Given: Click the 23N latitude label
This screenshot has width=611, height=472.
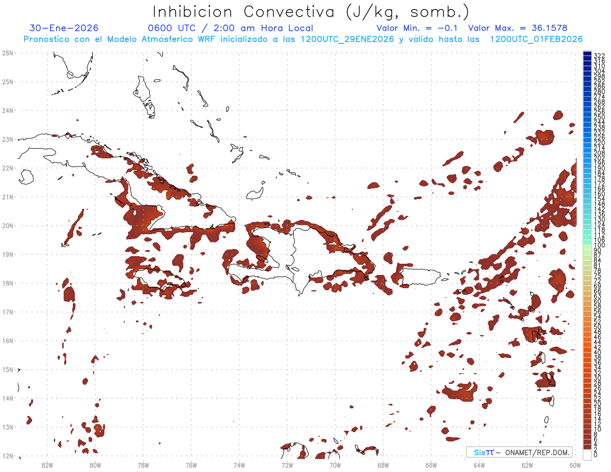Looking at the screenshot, I should 7,139.
